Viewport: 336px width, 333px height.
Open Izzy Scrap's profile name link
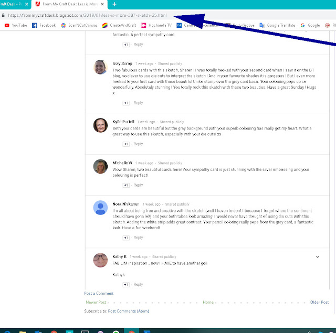pos(122,63)
